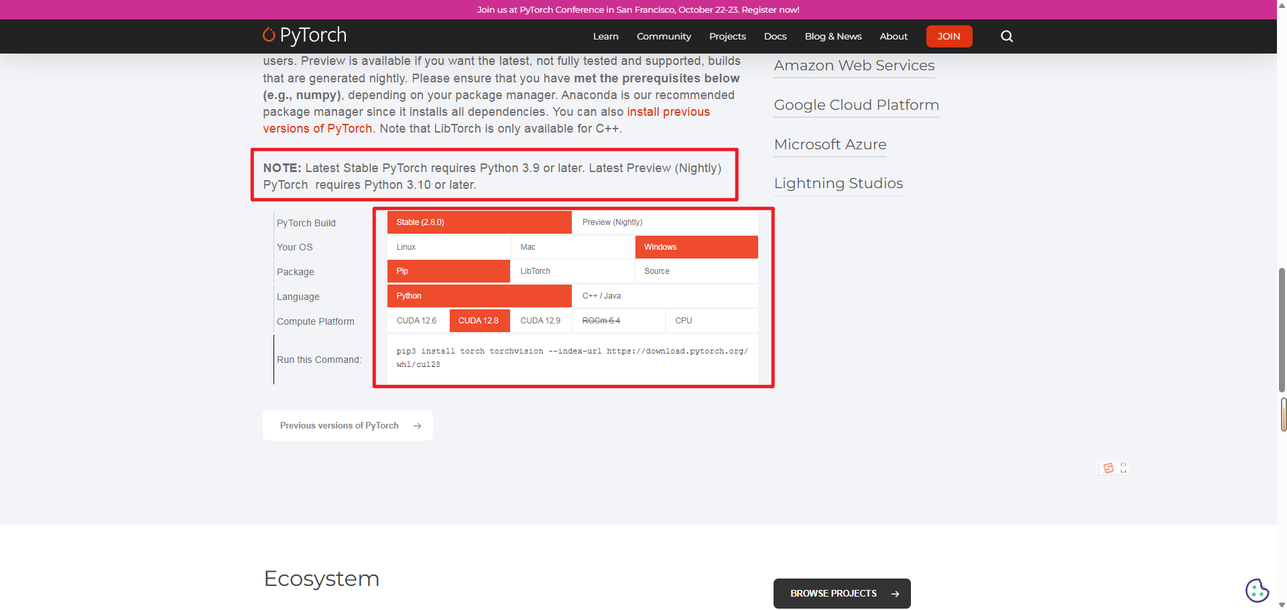The width and height of the screenshot is (1287, 610).
Task: Open the Microsoft Azure link
Action: pyautogui.click(x=830, y=145)
